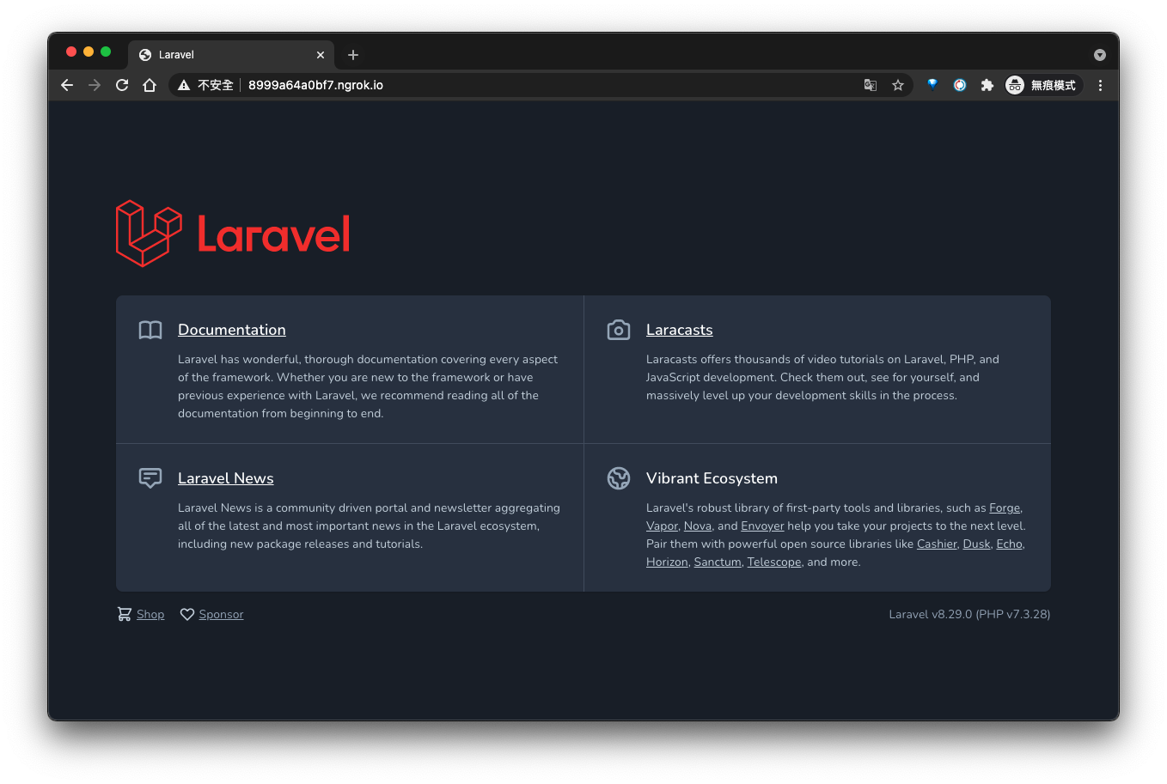Image resolution: width=1167 pixels, height=784 pixels.
Task: Click the address bar URL 8999a64a0bf7.ngrok.io
Action: [315, 85]
